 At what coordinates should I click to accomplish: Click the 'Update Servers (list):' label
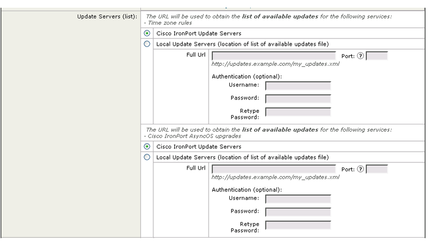pos(107,17)
